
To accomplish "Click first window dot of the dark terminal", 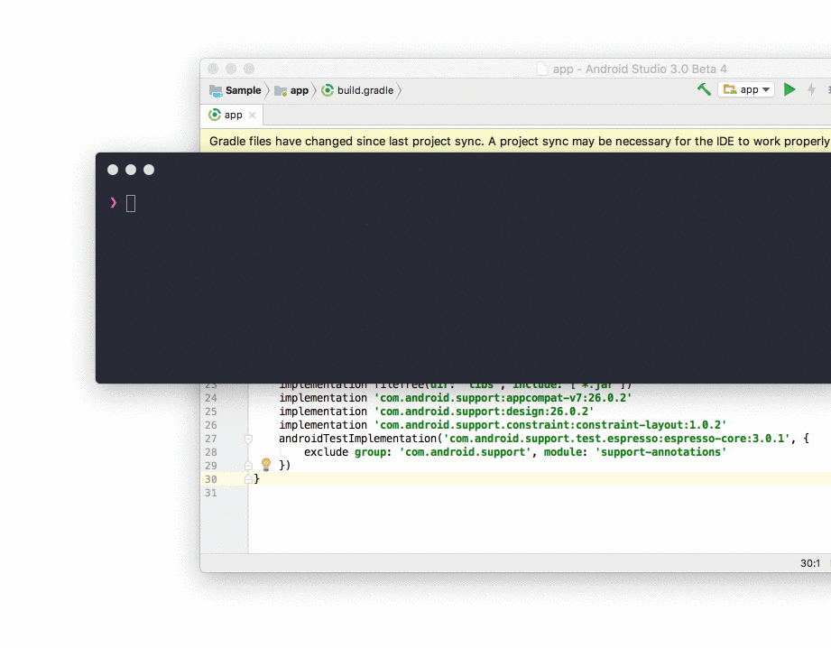I will pos(113,170).
